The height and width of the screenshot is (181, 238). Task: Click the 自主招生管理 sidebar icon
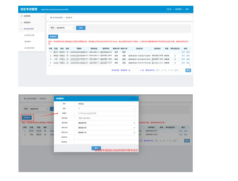[x=22, y=29]
